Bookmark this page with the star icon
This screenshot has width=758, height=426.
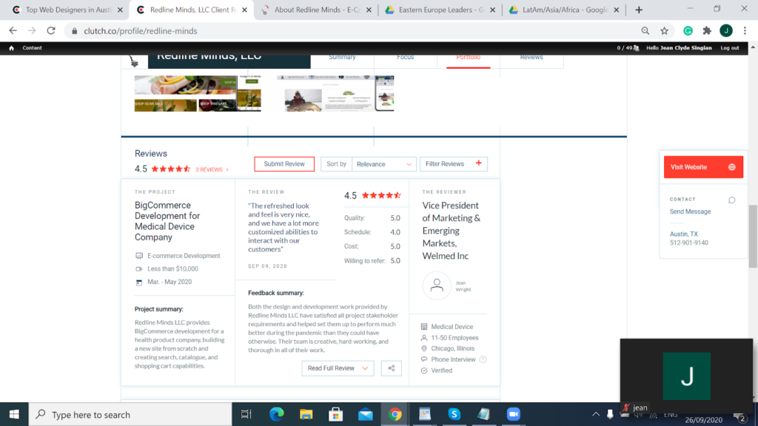point(665,31)
